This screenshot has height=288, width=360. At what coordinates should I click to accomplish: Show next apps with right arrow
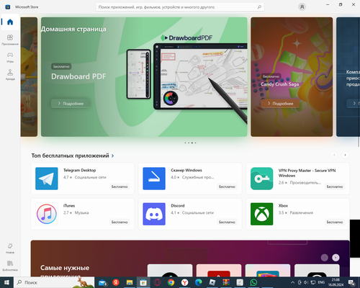coord(345,155)
